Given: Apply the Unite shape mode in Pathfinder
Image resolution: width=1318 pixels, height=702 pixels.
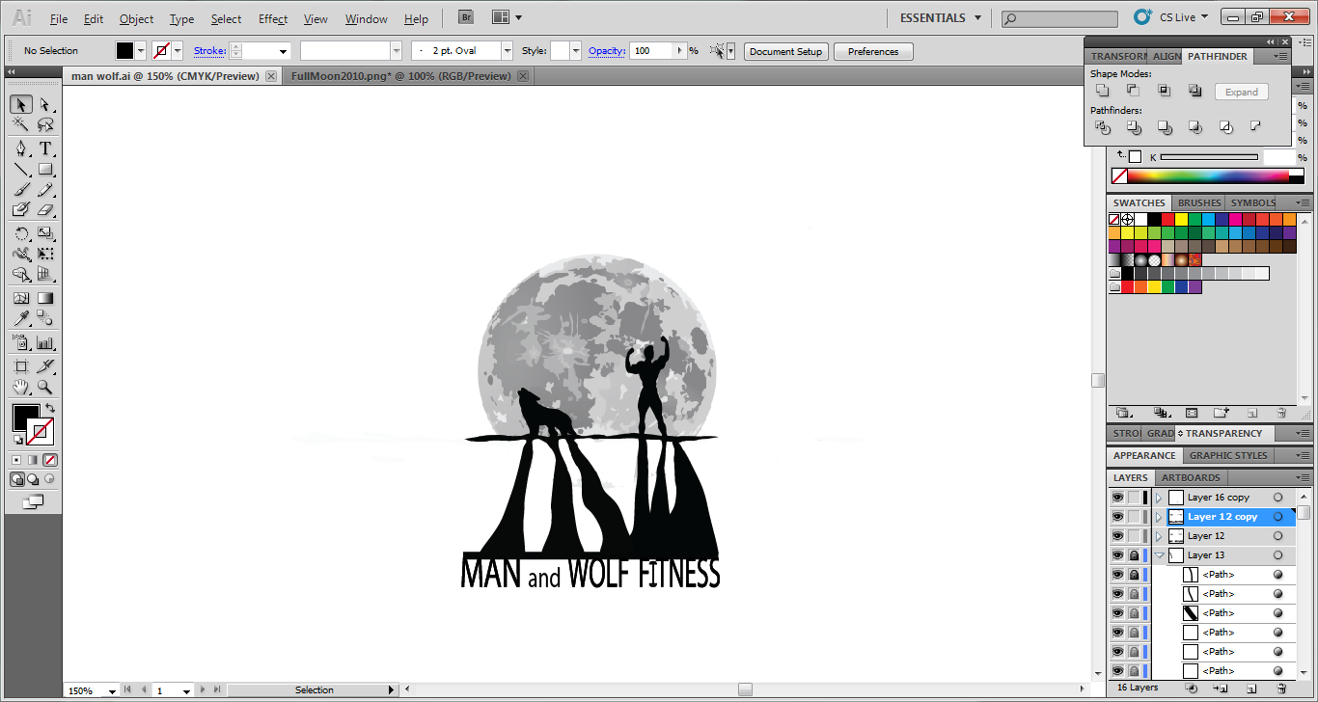Looking at the screenshot, I should 1102,90.
